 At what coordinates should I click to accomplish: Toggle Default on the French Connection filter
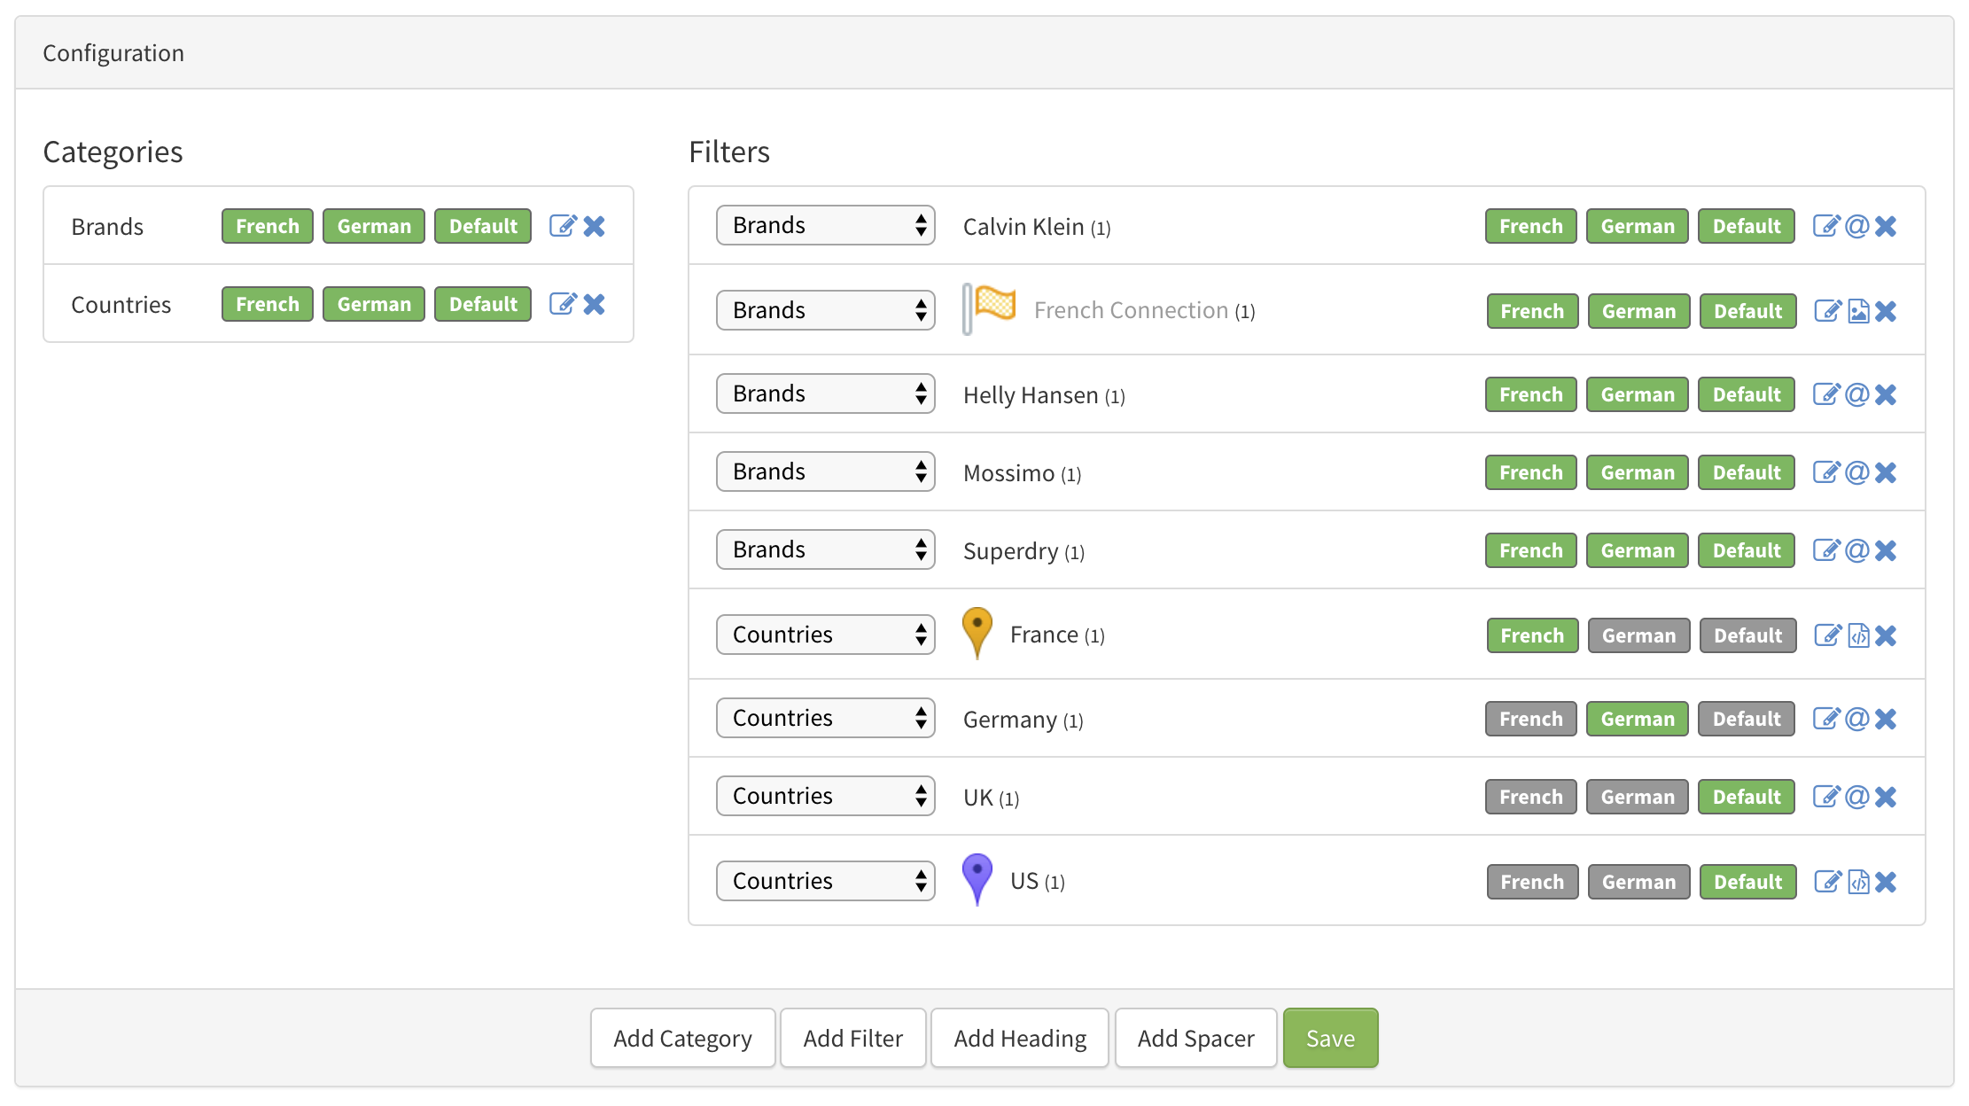(1748, 311)
